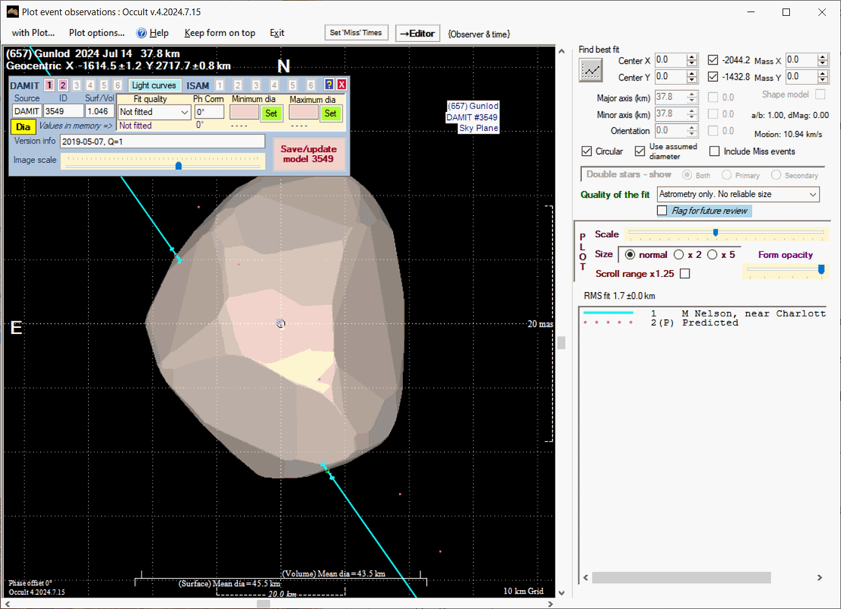Open the Plot options... menu
Screen dimensions: 841x609
(97, 33)
